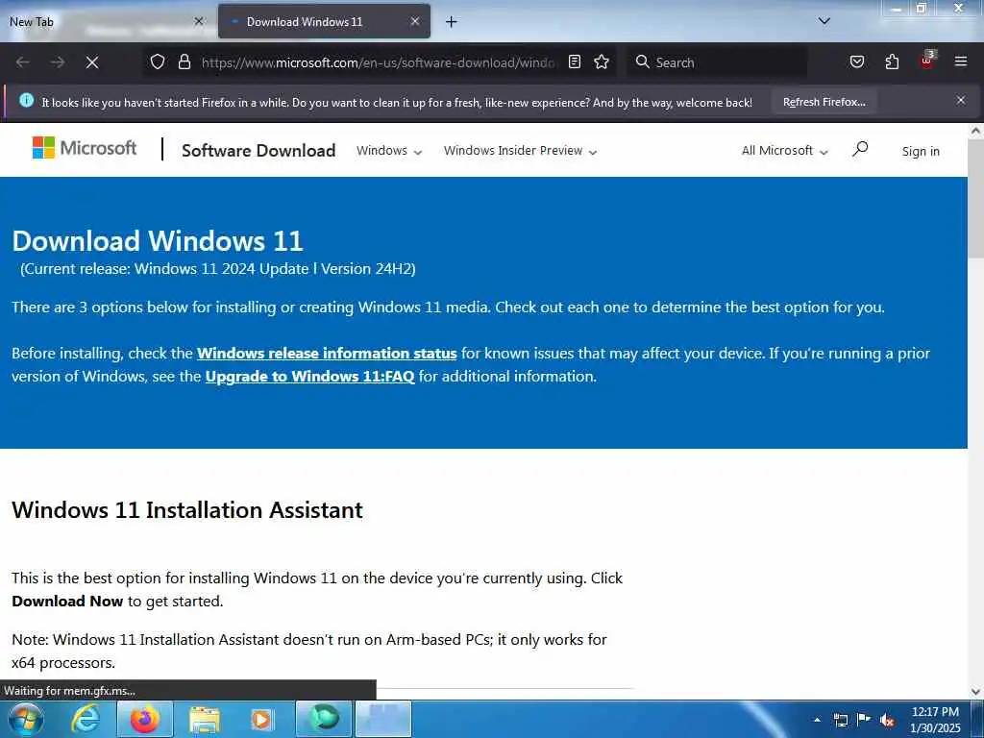
Task: Go forward to the next page
Action: (x=58, y=62)
